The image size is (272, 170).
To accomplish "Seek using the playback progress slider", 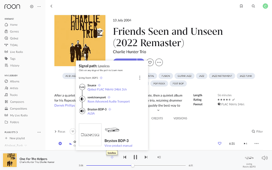I will 136,166.
